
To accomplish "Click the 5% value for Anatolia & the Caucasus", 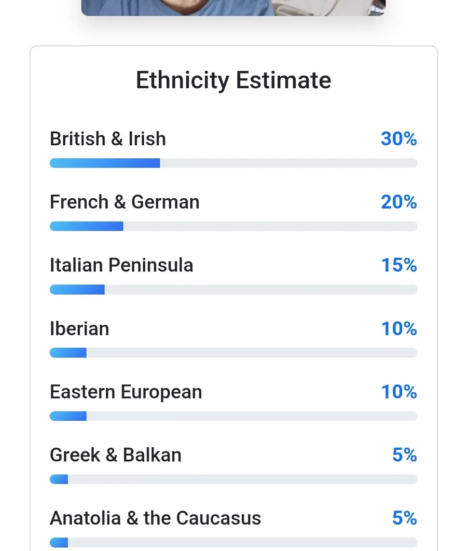I will 404,518.
